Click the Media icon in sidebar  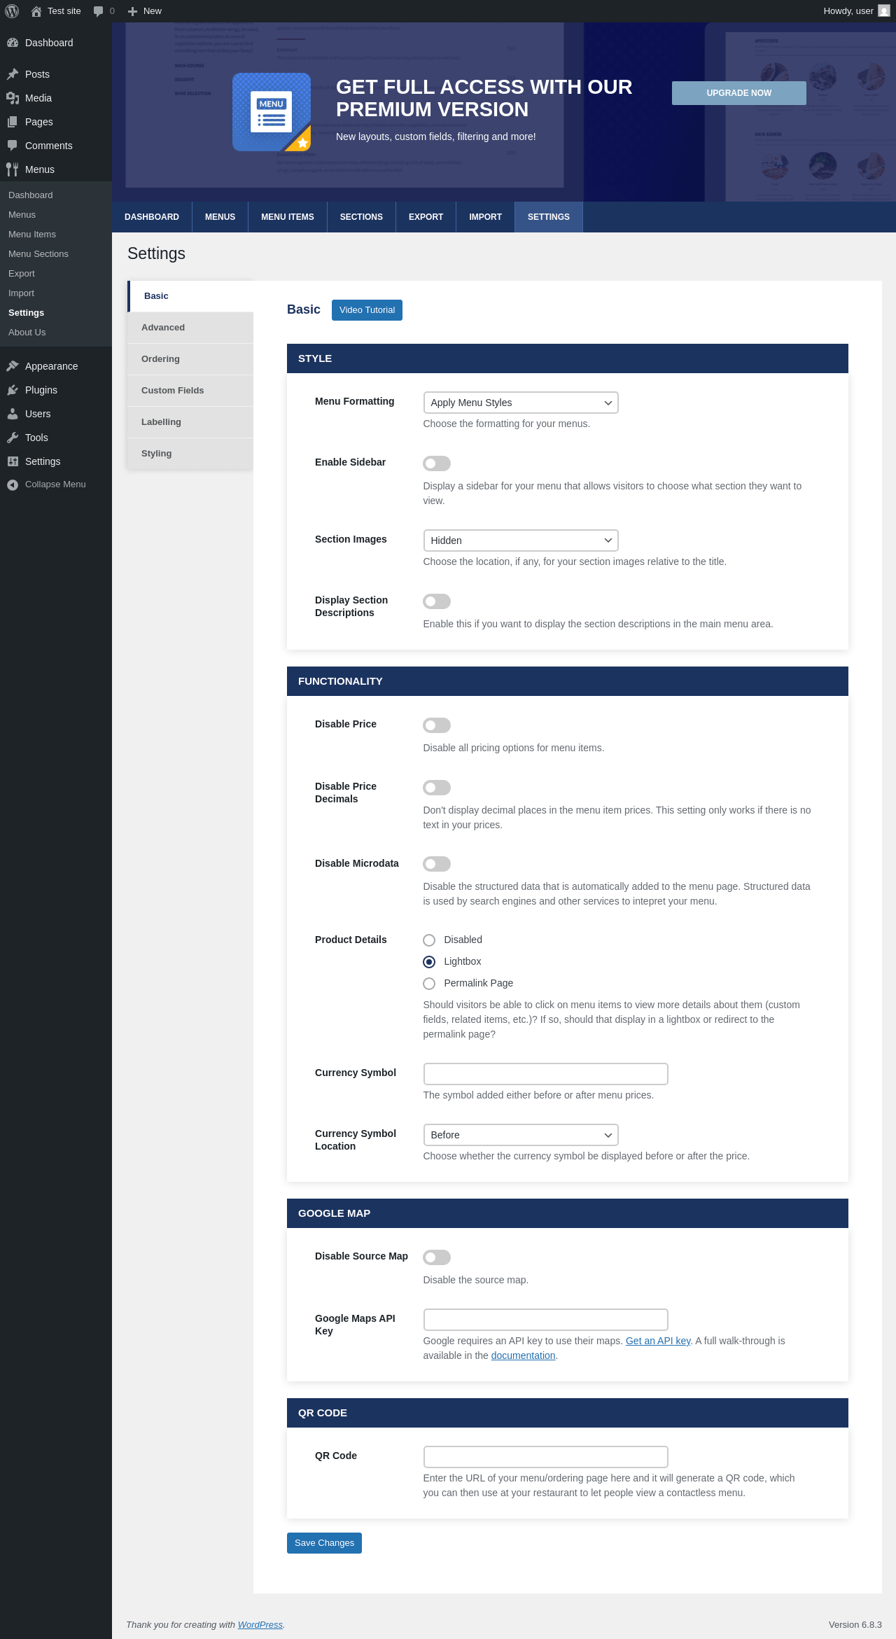(13, 98)
